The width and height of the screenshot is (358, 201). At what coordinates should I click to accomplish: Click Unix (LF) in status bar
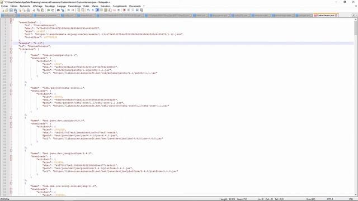click(x=311, y=199)
